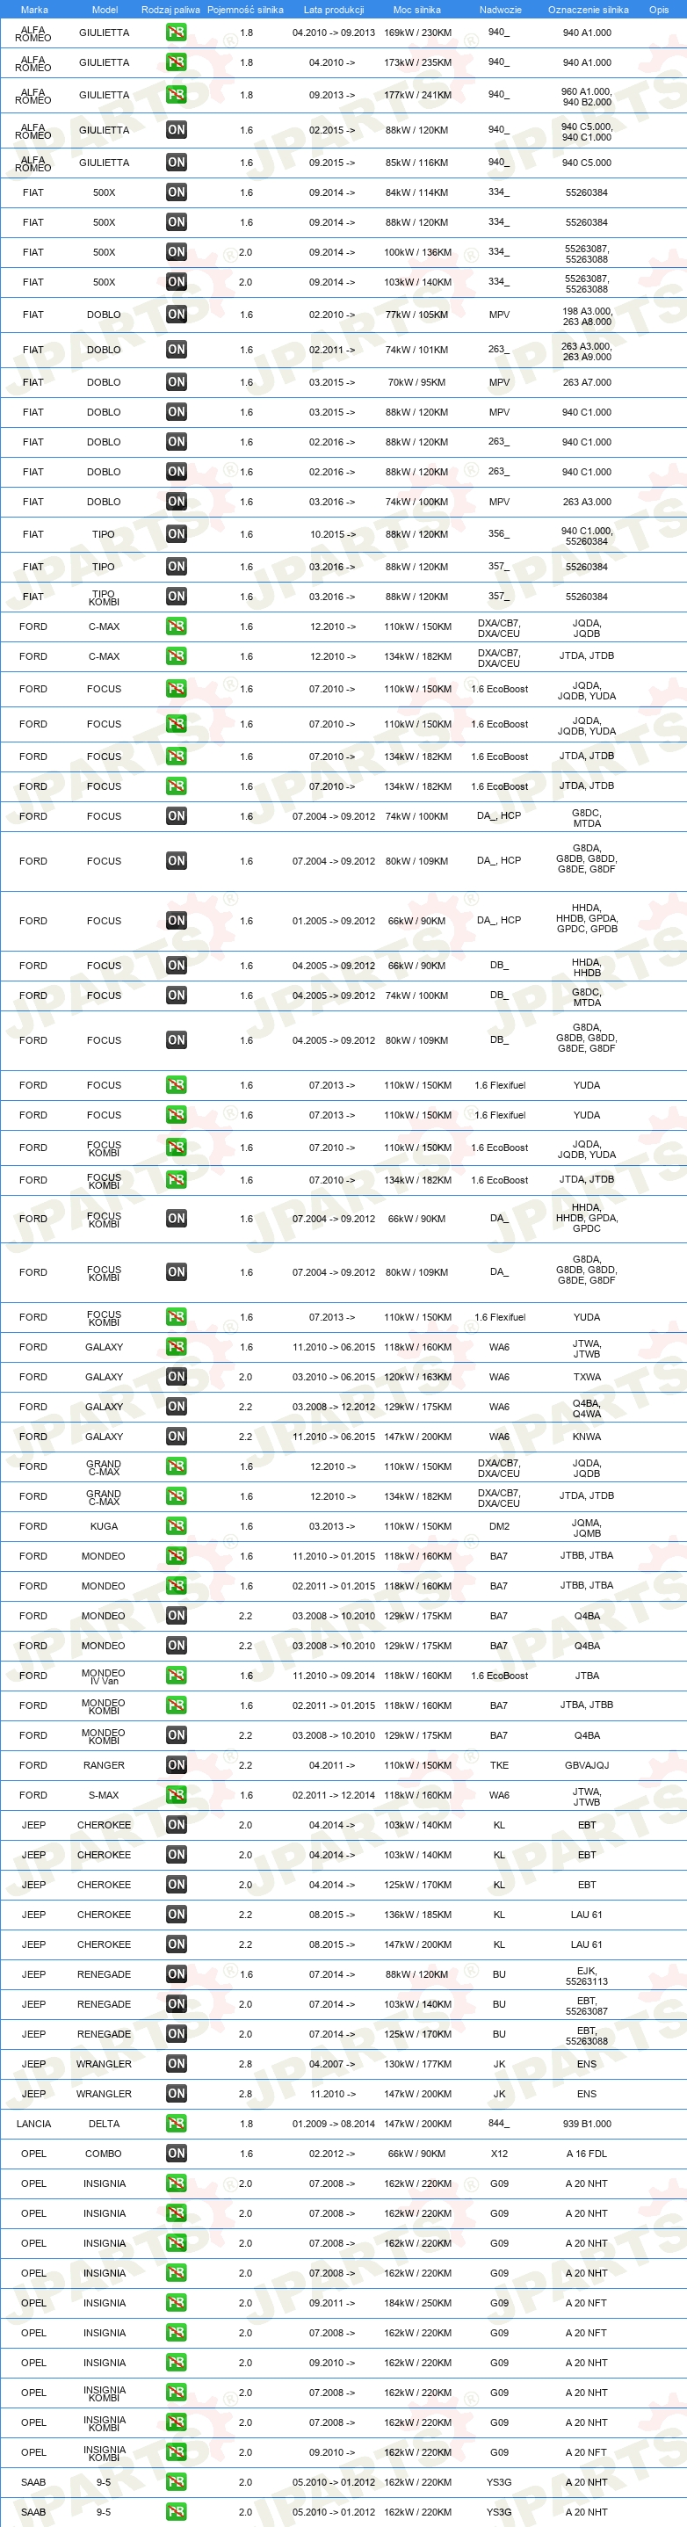Click body code TKE in Ranger row
The height and width of the screenshot is (2527, 687).
point(500,1765)
